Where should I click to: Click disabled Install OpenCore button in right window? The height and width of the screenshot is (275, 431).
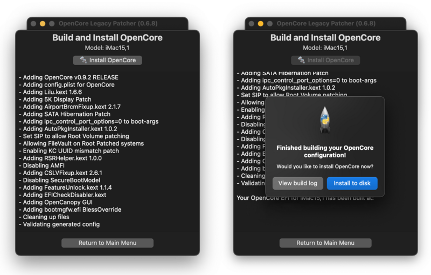[x=325, y=60]
